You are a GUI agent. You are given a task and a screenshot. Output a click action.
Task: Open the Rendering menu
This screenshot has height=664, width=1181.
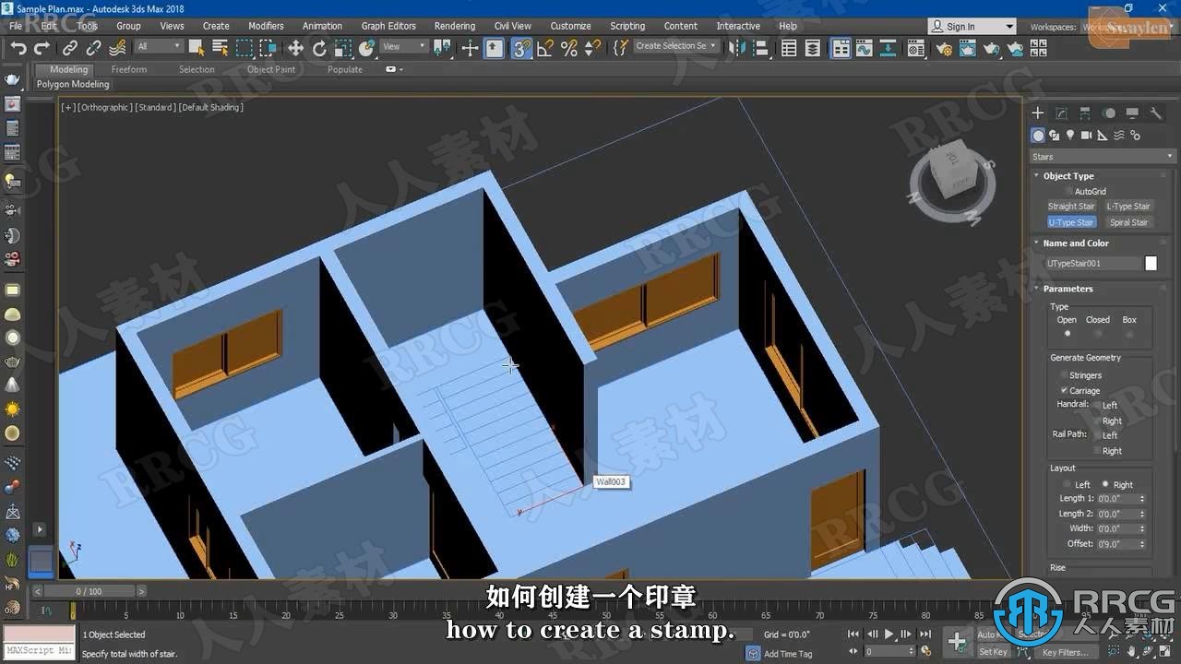click(x=454, y=26)
